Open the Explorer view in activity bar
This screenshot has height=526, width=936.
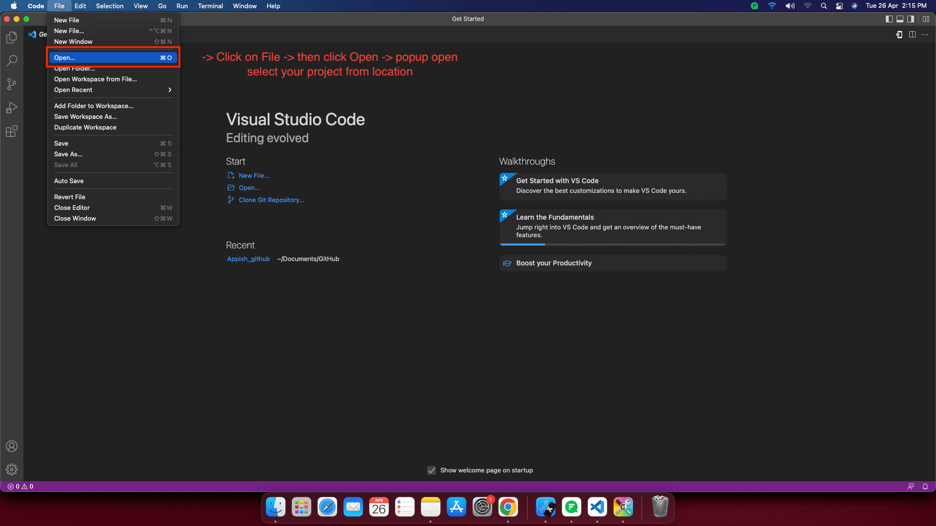click(12, 38)
